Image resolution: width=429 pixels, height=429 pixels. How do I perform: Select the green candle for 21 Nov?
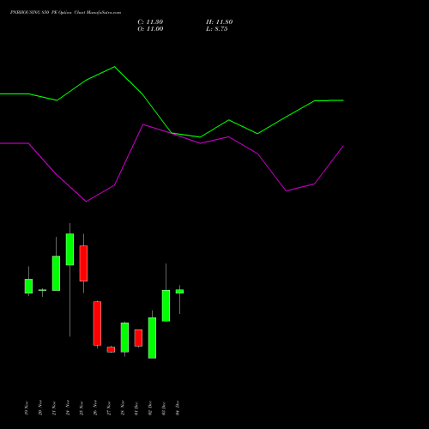pos(56,273)
